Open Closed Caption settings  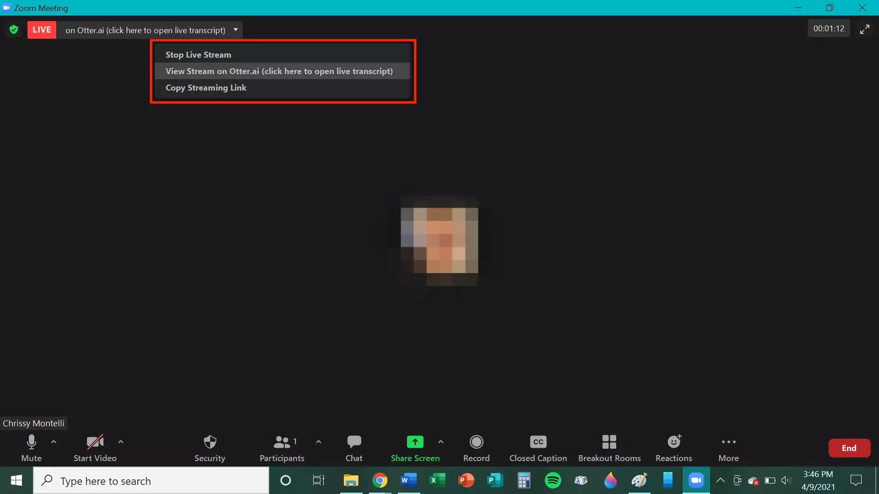[x=538, y=448]
